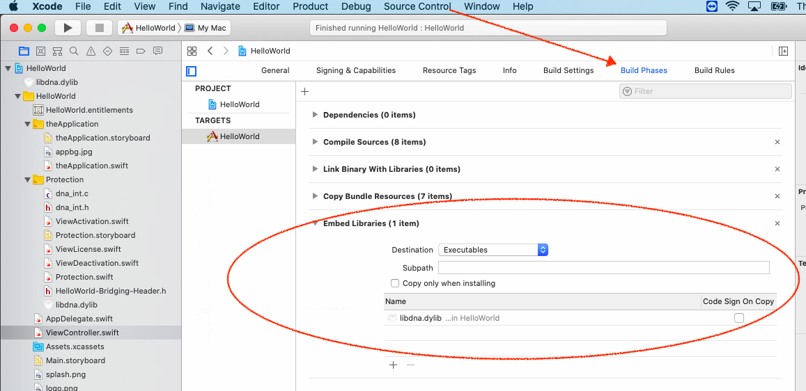Click the Subpath text field
806x391 pixels.
(x=603, y=268)
